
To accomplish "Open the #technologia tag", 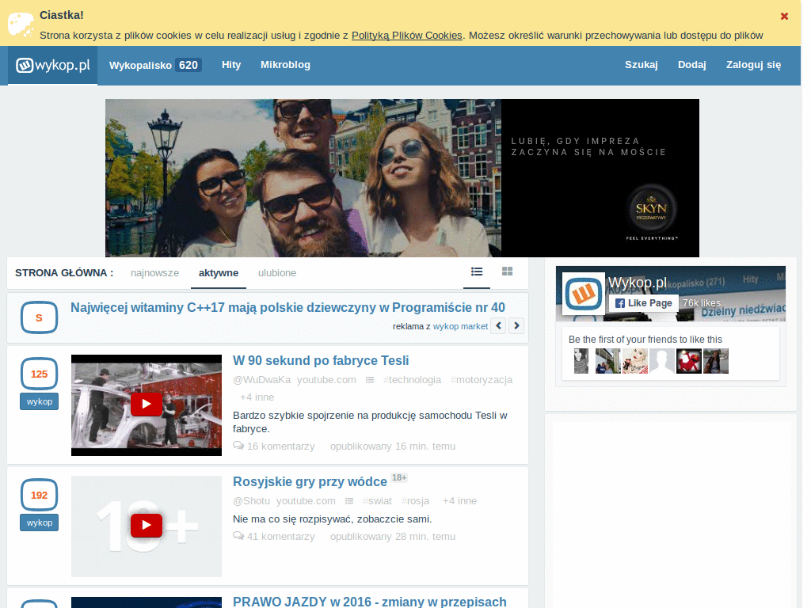I will (x=412, y=380).
